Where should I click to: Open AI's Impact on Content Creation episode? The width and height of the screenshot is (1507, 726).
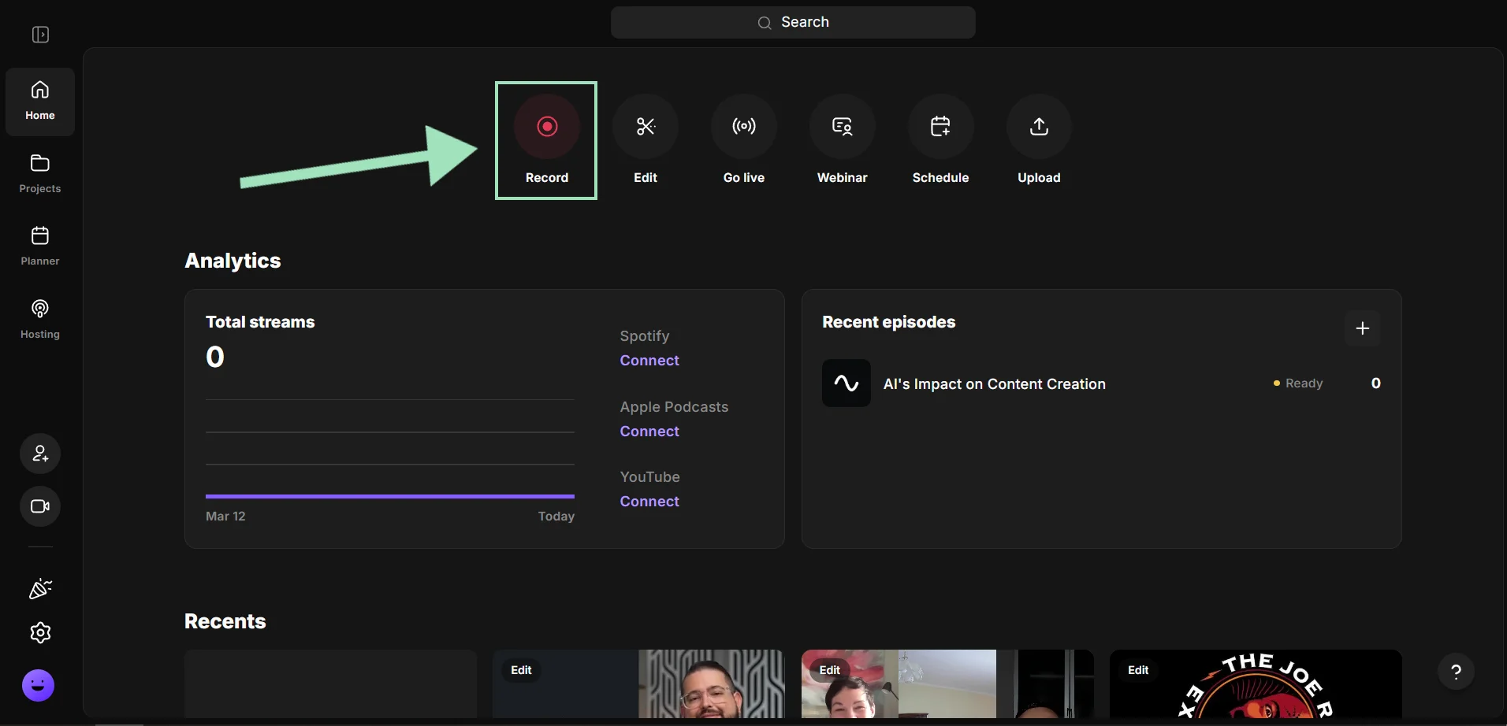(x=995, y=384)
